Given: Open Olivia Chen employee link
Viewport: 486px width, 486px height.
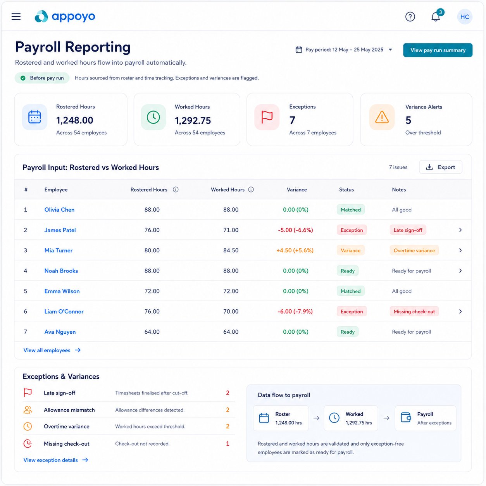Looking at the screenshot, I should [x=59, y=210].
